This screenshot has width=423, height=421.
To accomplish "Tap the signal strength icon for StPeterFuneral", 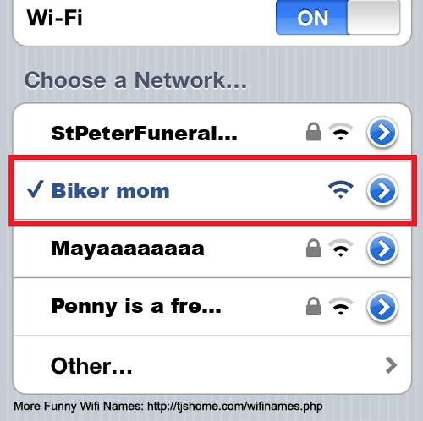I will (341, 132).
